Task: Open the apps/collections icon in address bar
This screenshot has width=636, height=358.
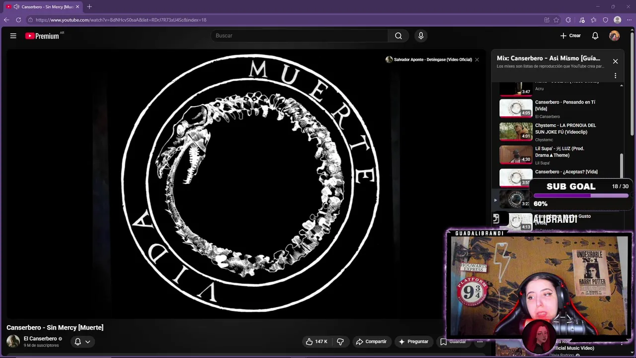Action: tap(547, 20)
